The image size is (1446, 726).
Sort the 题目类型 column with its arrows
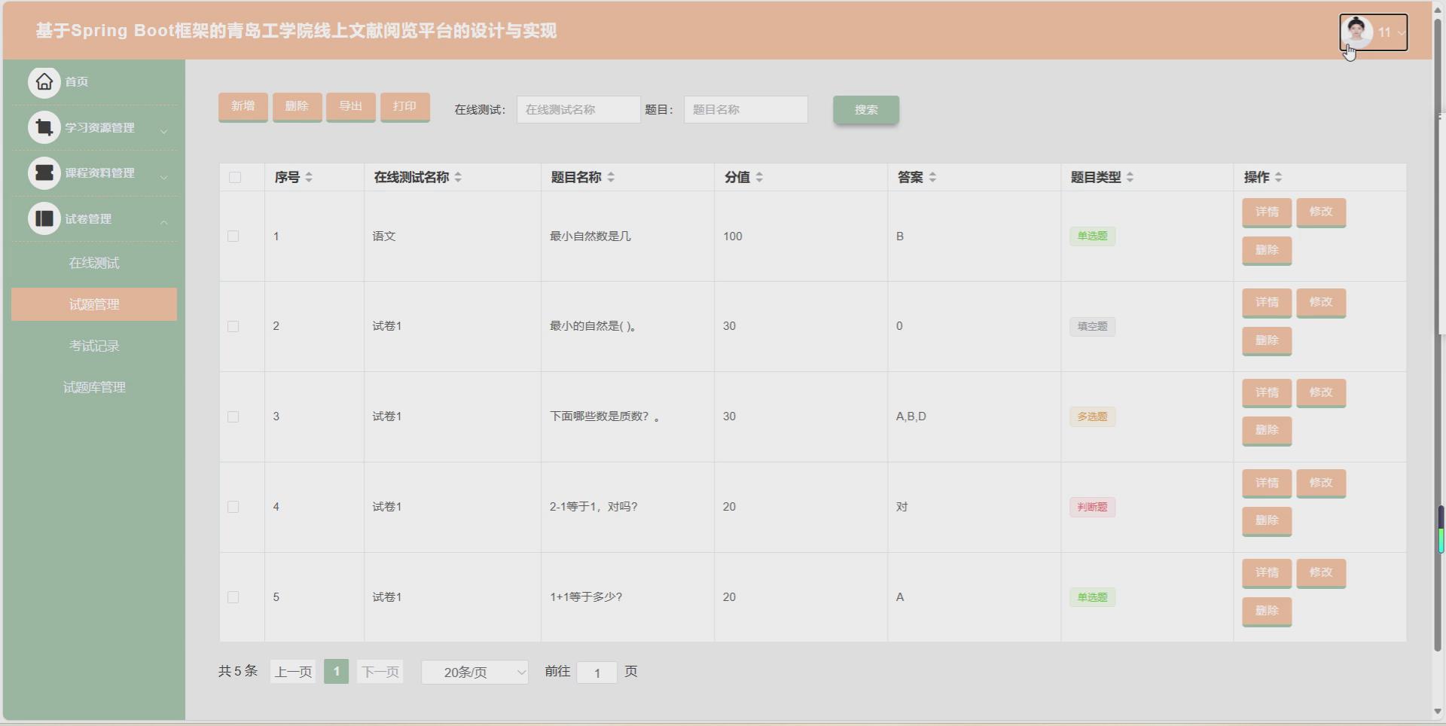(1131, 177)
